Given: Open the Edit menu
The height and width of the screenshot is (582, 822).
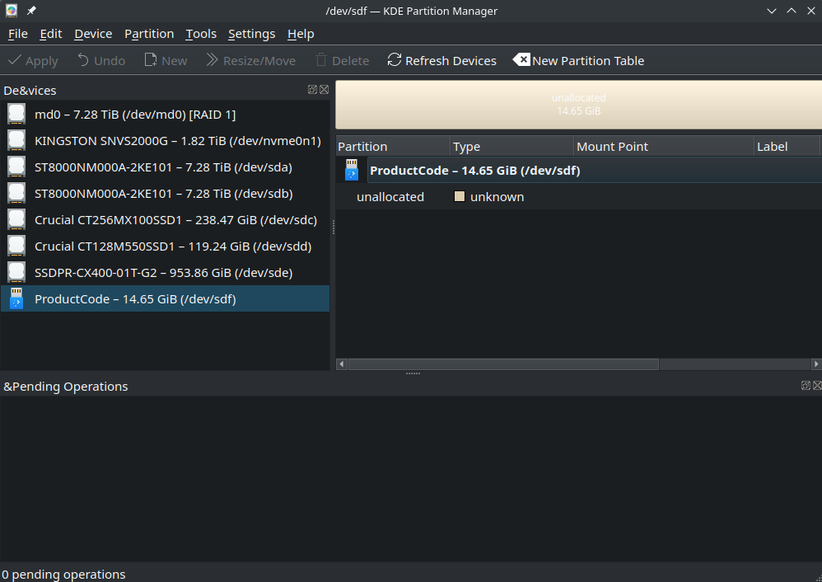Looking at the screenshot, I should [x=51, y=34].
